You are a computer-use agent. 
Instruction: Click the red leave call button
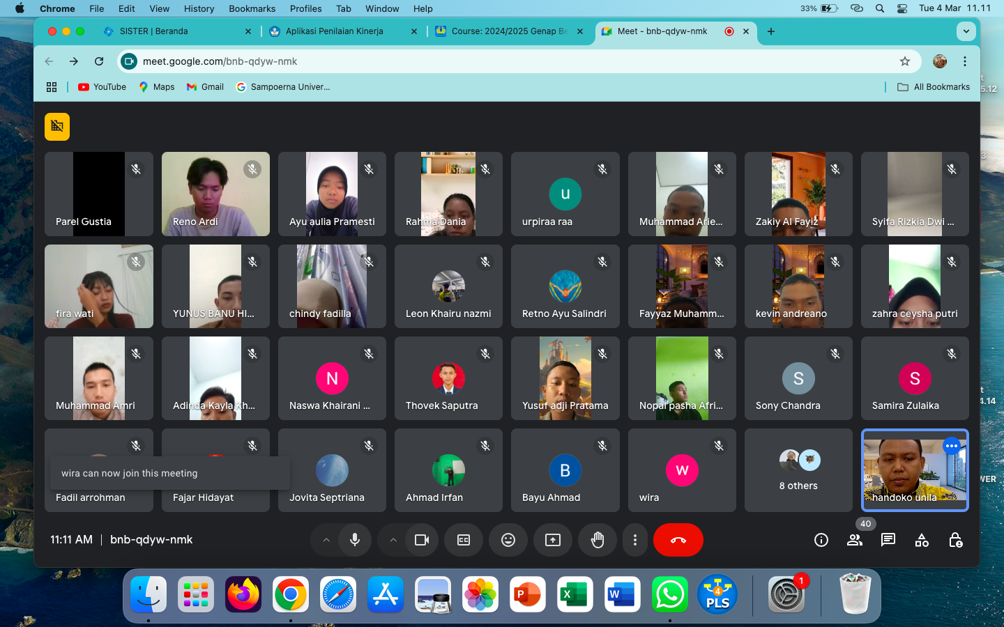point(678,540)
